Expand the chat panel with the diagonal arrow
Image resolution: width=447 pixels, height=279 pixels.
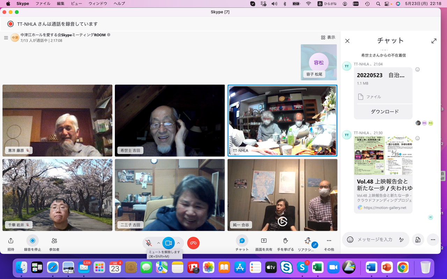click(434, 41)
